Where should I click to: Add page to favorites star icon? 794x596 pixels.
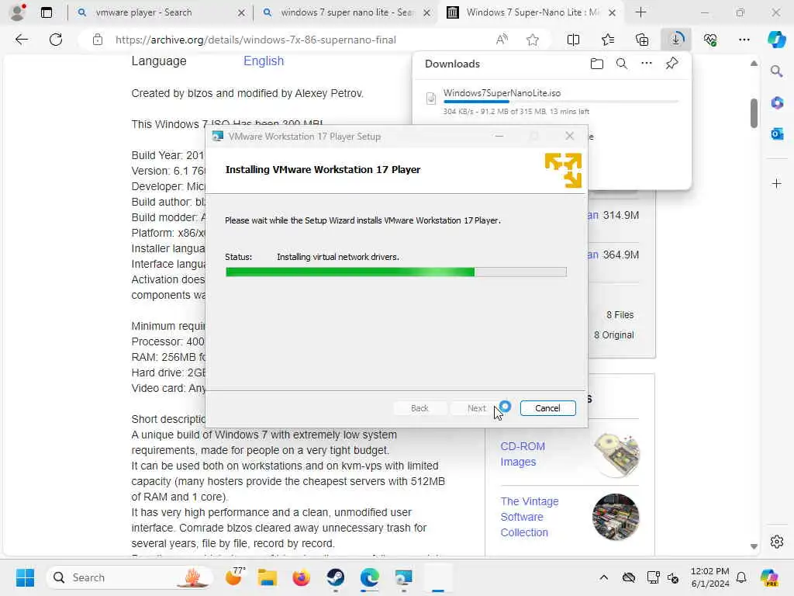[532, 40]
